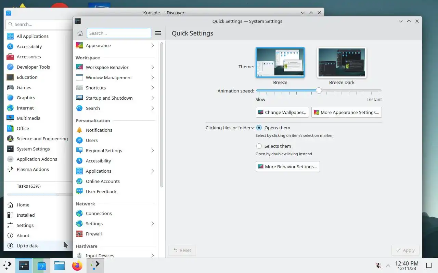Click the muted volume tray icon
This screenshot has height=273, width=438.
pyautogui.click(x=378, y=265)
